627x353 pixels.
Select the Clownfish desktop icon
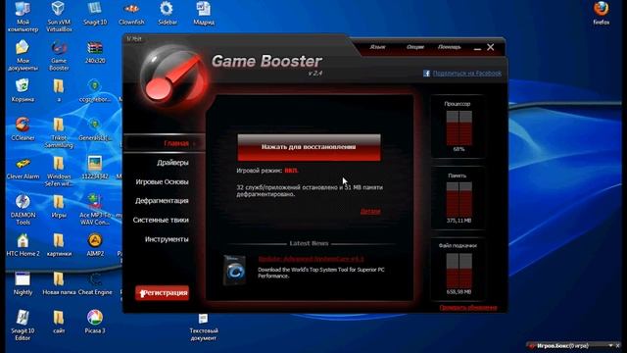131,13
